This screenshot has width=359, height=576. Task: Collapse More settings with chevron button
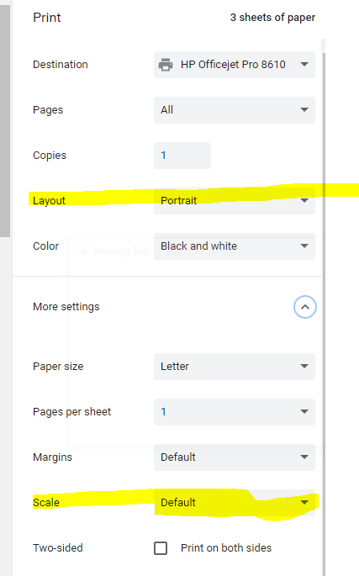[305, 307]
